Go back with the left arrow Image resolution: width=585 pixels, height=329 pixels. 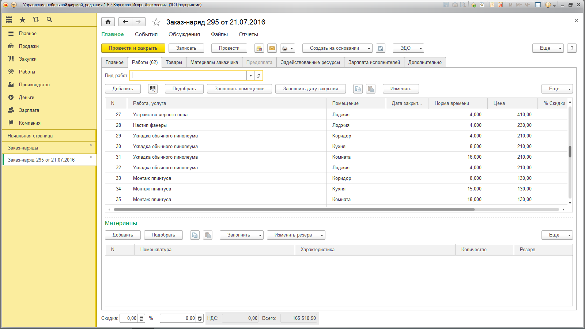pos(125,22)
